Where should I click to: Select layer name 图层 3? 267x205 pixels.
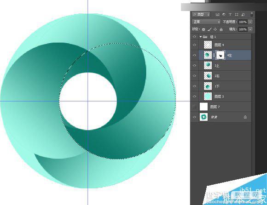(x=219, y=97)
